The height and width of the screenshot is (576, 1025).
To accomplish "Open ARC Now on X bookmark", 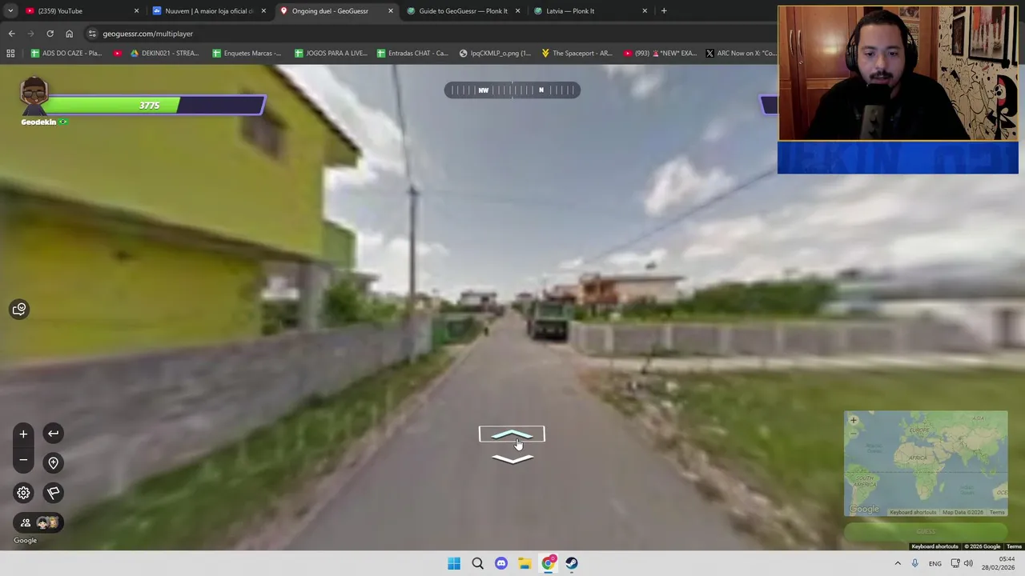I will 741,54.
